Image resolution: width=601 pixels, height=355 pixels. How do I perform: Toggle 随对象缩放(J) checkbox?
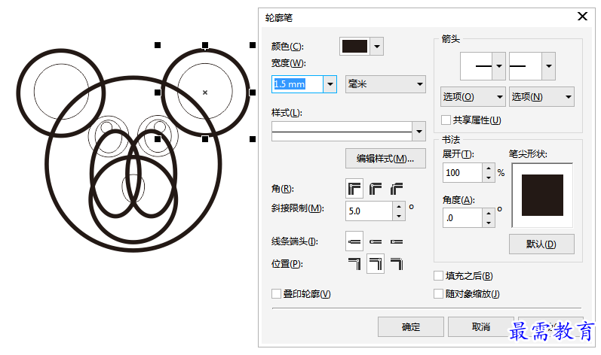(438, 293)
